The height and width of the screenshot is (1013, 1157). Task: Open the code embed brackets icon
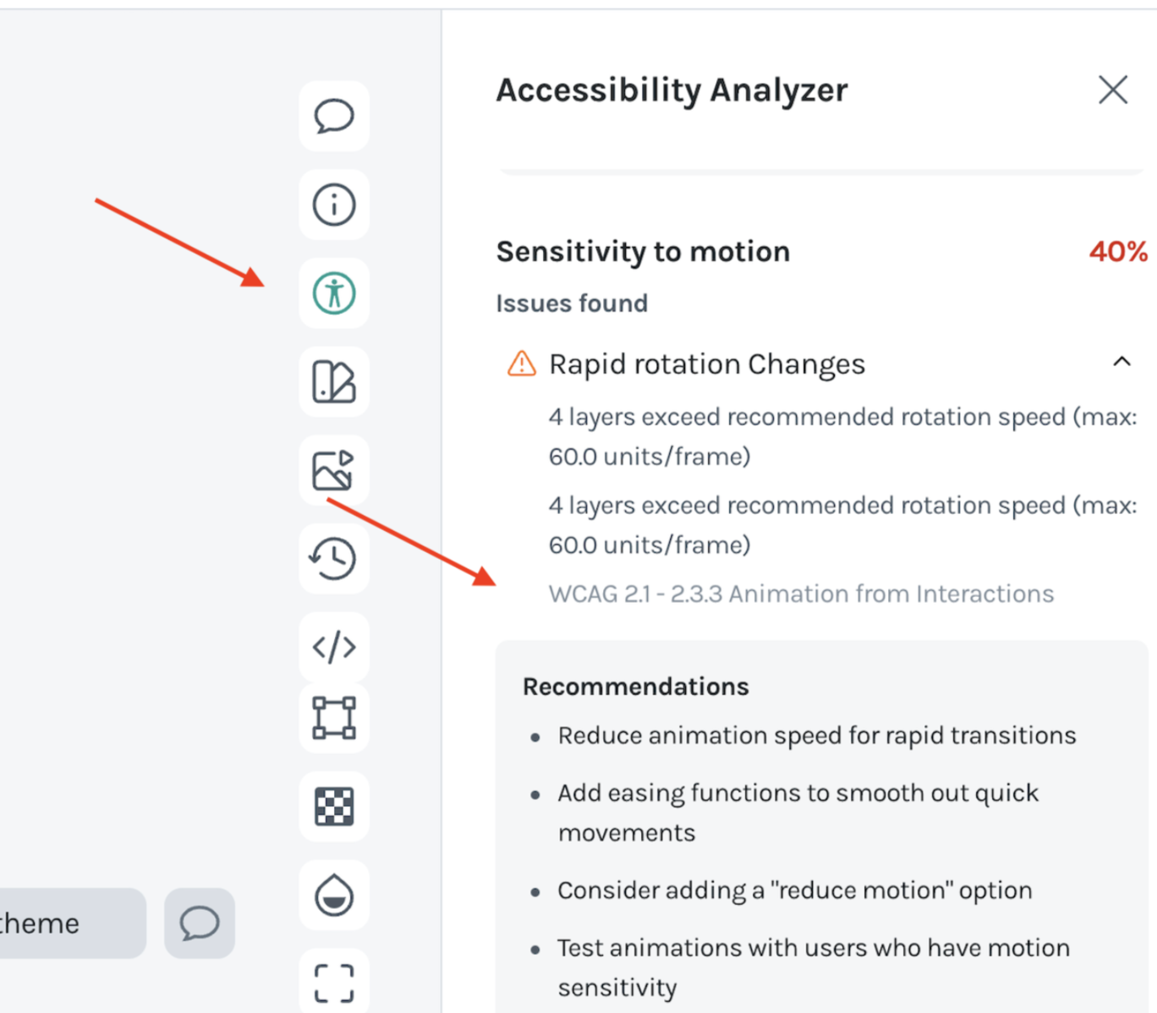click(334, 647)
